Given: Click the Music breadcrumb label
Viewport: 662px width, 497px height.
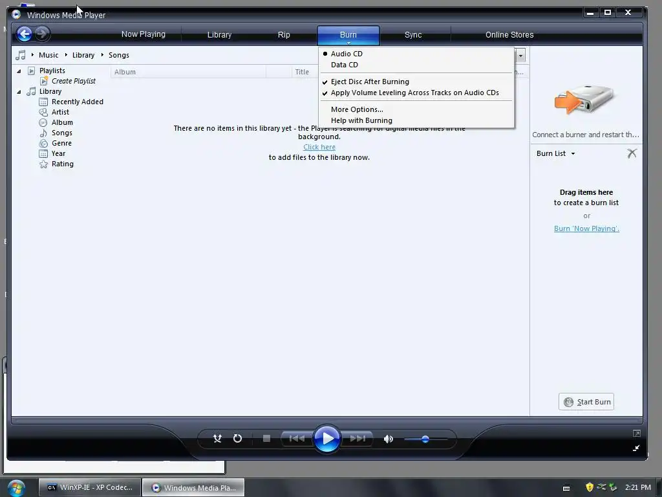Looking at the screenshot, I should point(48,55).
